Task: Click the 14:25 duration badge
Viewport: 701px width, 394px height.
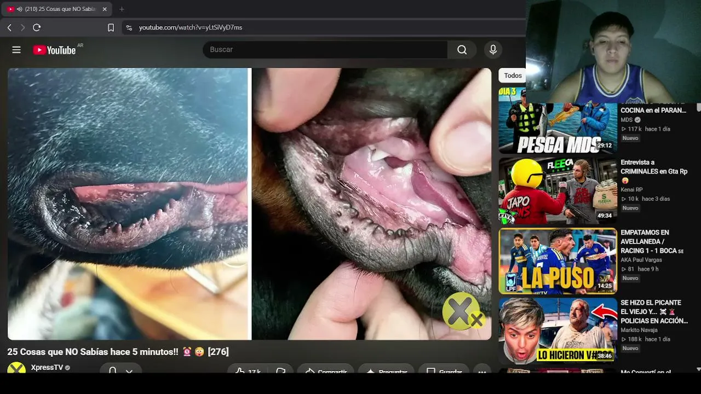Action: tap(605, 286)
